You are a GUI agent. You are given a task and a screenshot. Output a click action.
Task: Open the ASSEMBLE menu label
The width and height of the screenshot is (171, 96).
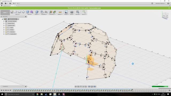[44, 14]
